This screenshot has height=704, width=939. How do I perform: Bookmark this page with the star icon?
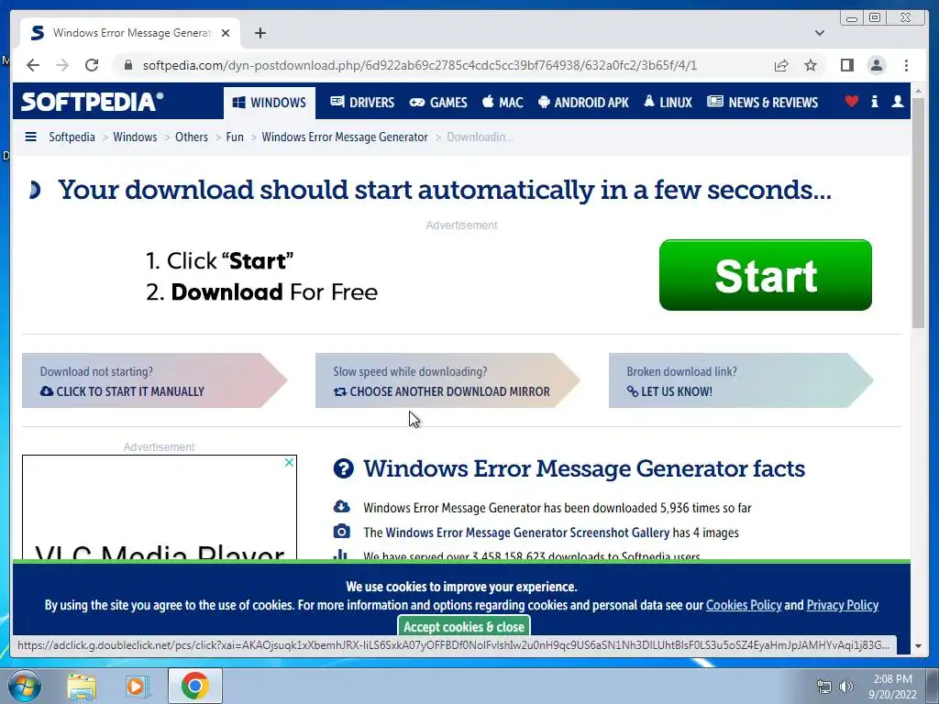pyautogui.click(x=811, y=65)
